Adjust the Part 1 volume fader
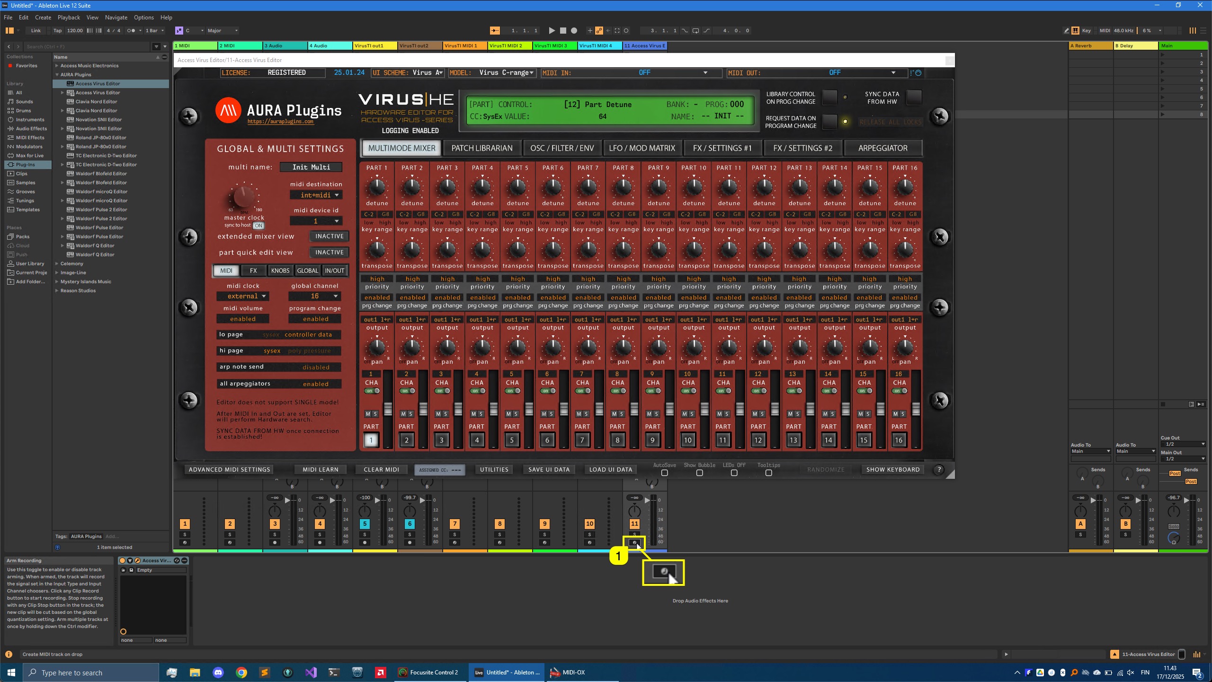The width and height of the screenshot is (1212, 682). [x=388, y=409]
